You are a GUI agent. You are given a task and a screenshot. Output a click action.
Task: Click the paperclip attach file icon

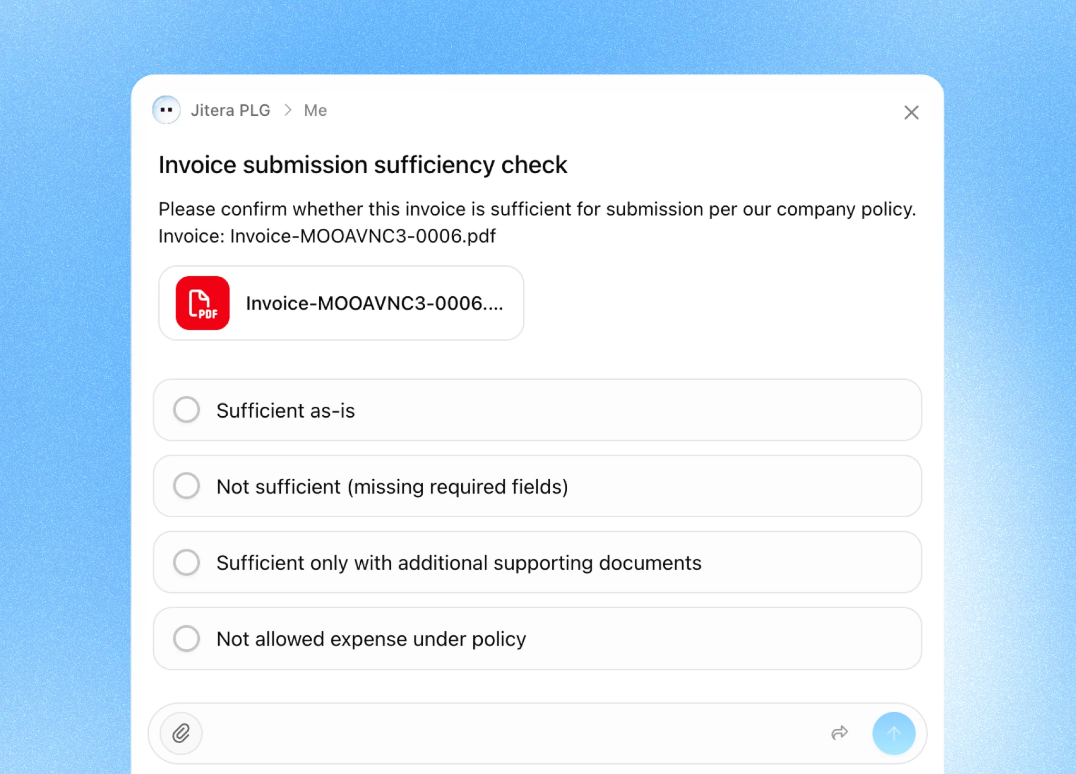181,733
